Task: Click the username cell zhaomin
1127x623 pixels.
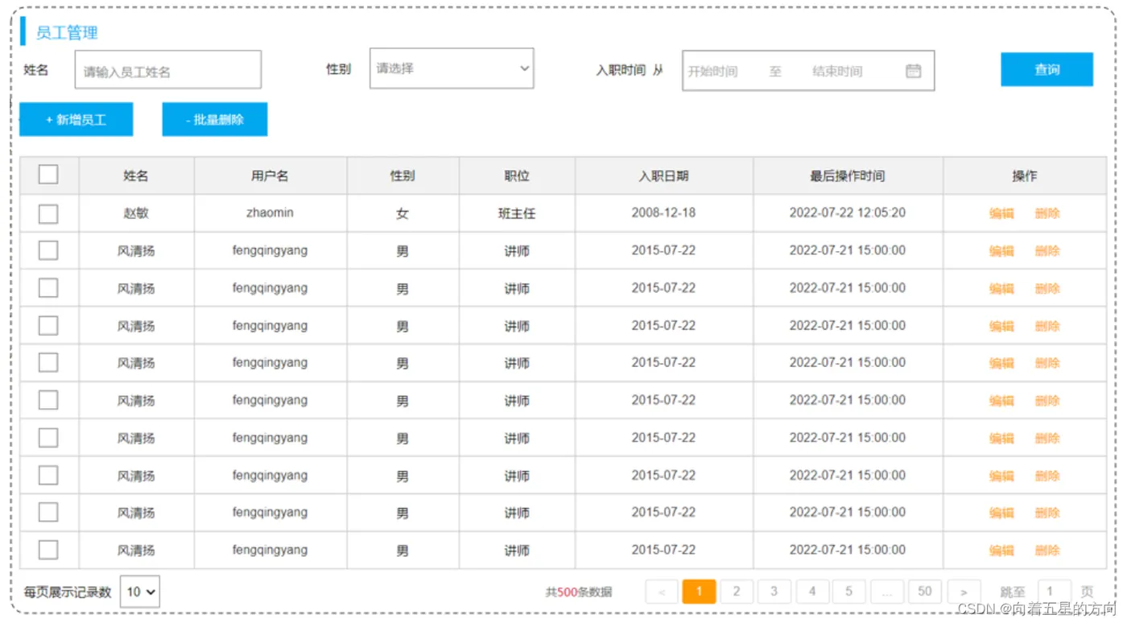Action: point(270,212)
